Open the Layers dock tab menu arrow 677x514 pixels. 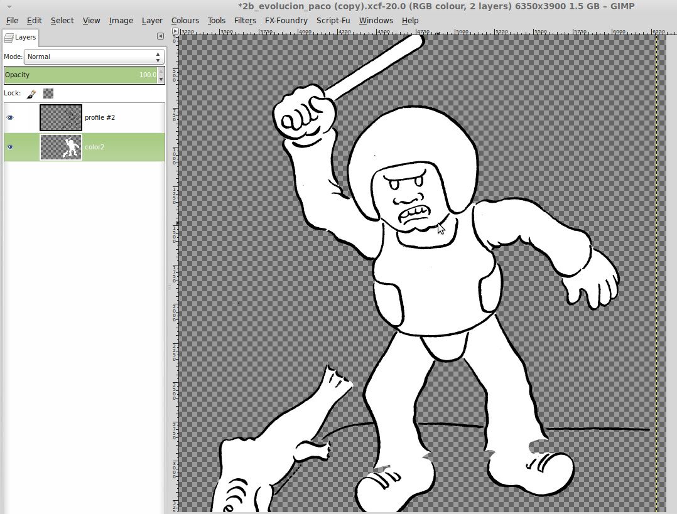click(160, 36)
